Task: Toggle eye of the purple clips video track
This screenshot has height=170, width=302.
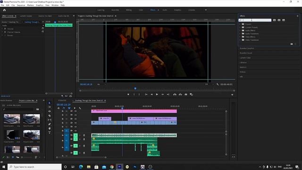Action: 75,119
